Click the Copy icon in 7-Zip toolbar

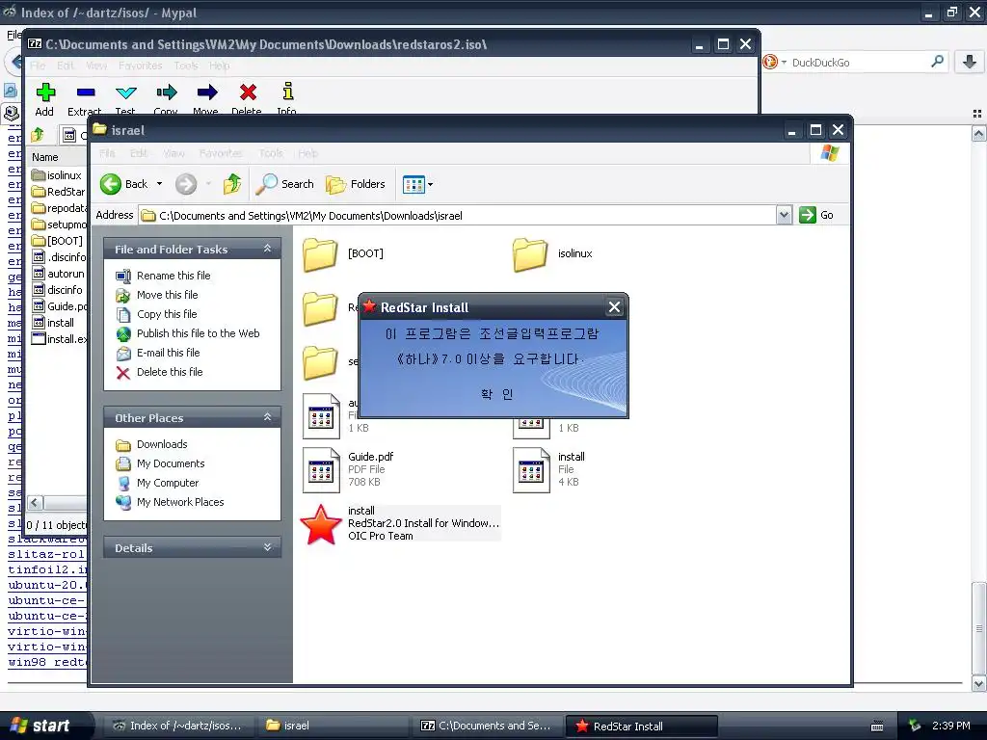tap(166, 93)
